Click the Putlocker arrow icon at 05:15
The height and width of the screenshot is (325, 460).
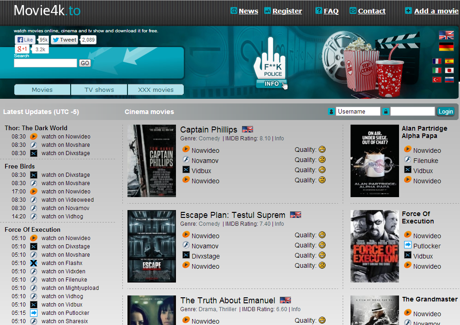(x=34, y=313)
